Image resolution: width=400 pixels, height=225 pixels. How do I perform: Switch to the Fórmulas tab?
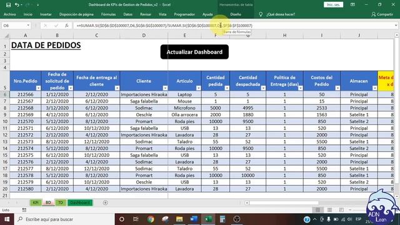[108, 14]
